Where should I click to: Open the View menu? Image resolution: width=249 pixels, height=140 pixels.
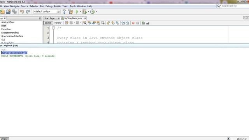6,6
